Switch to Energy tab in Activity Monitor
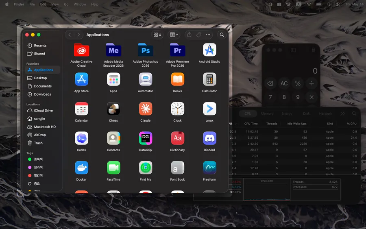The image size is (366, 229). coord(287,113)
